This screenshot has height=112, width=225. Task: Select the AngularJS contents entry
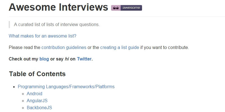[x=37, y=101]
